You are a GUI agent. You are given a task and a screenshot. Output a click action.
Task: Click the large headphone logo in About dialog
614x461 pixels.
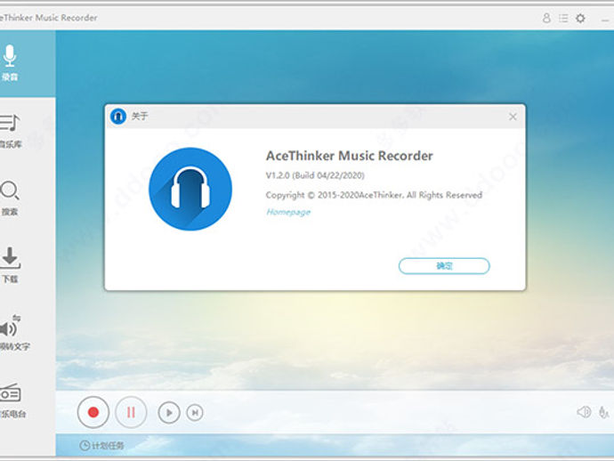[190, 190]
